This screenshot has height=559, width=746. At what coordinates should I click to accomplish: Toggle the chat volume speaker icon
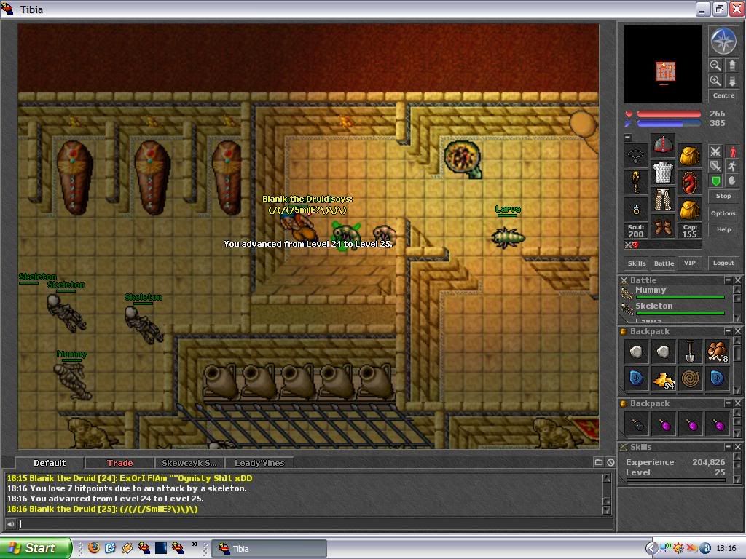click(10, 524)
